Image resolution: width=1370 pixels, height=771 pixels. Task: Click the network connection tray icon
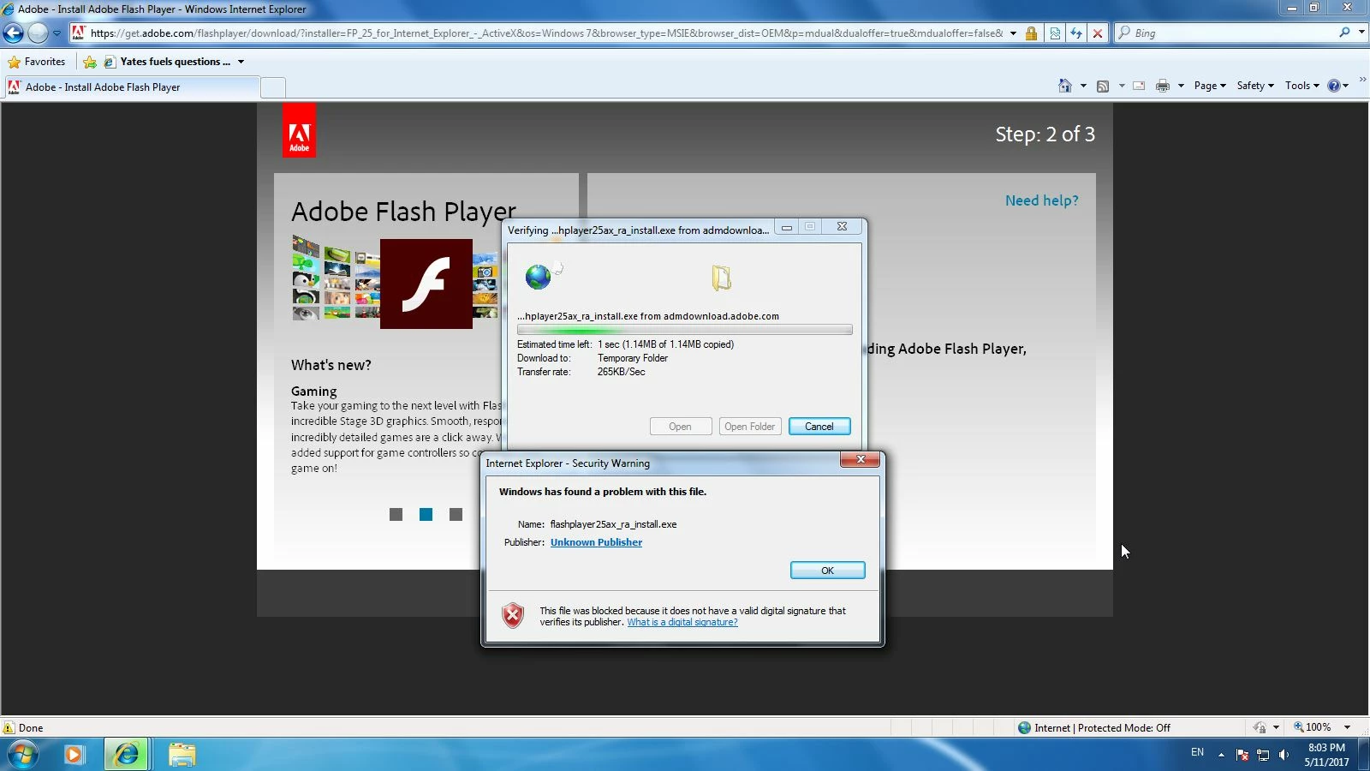click(x=1263, y=755)
